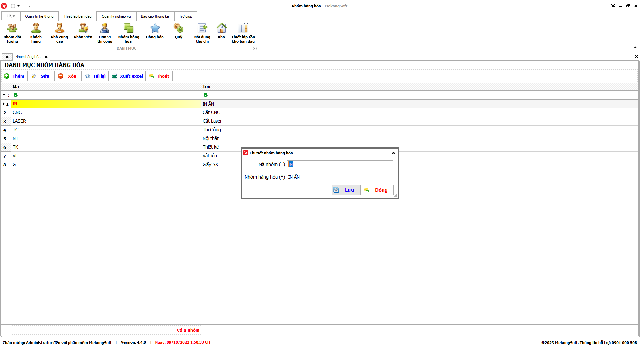This screenshot has height=346, width=640.
Task: Open the application menu button
Action: click(x=11, y=16)
